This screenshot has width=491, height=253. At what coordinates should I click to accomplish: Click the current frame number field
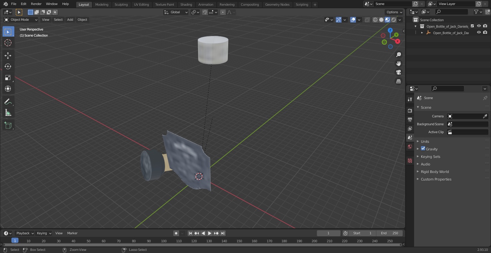coord(329,233)
